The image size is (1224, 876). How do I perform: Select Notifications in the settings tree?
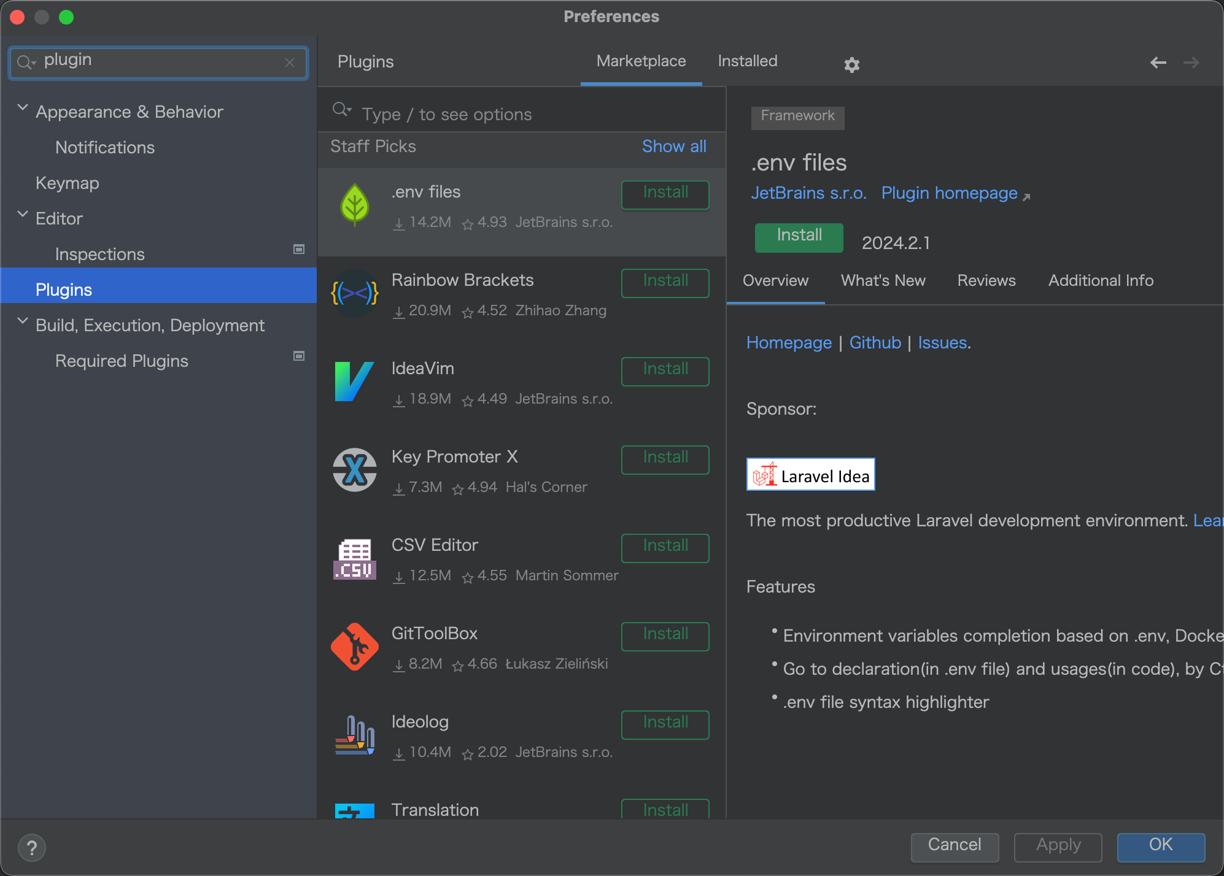[104, 147]
